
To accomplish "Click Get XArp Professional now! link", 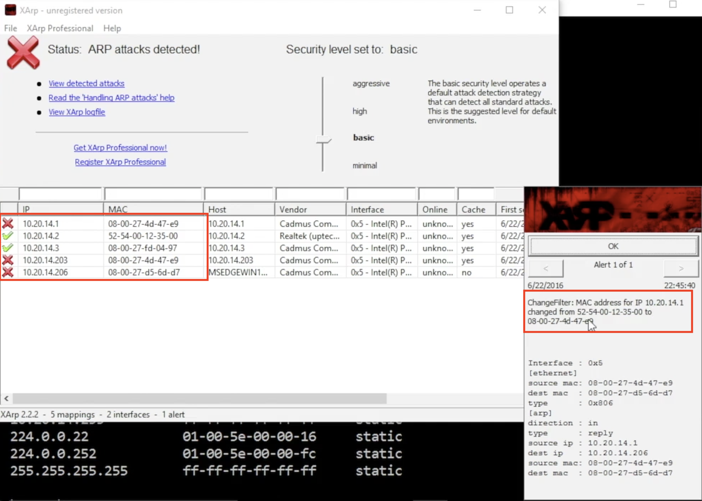I will tap(120, 148).
